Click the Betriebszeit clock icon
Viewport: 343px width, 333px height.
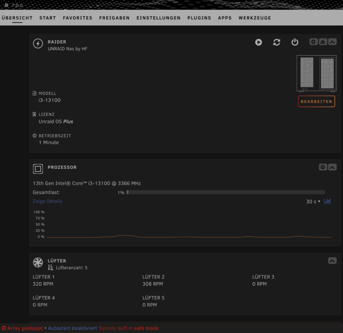[35, 135]
